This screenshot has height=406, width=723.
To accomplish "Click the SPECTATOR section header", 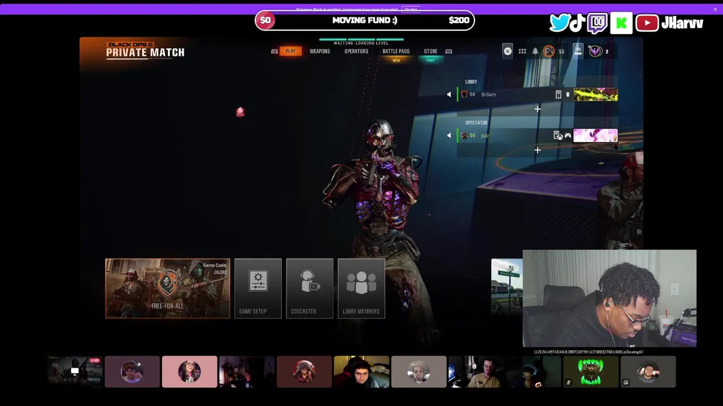I will pos(476,122).
